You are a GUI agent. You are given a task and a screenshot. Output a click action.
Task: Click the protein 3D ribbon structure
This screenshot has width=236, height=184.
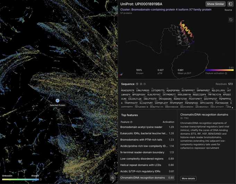(183, 34)
